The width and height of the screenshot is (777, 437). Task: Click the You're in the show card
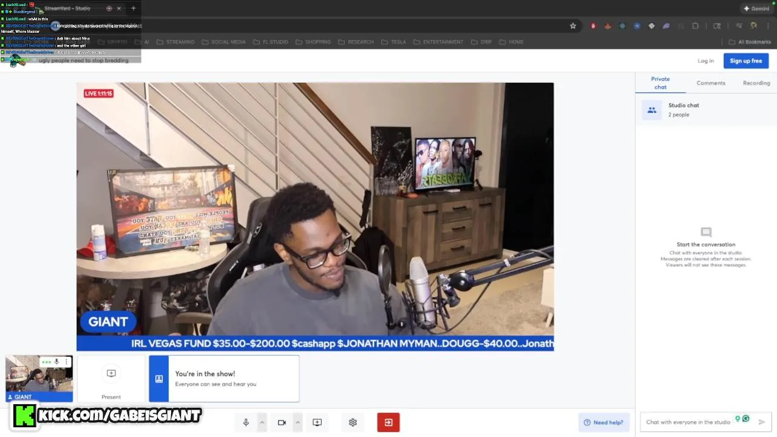pos(224,379)
